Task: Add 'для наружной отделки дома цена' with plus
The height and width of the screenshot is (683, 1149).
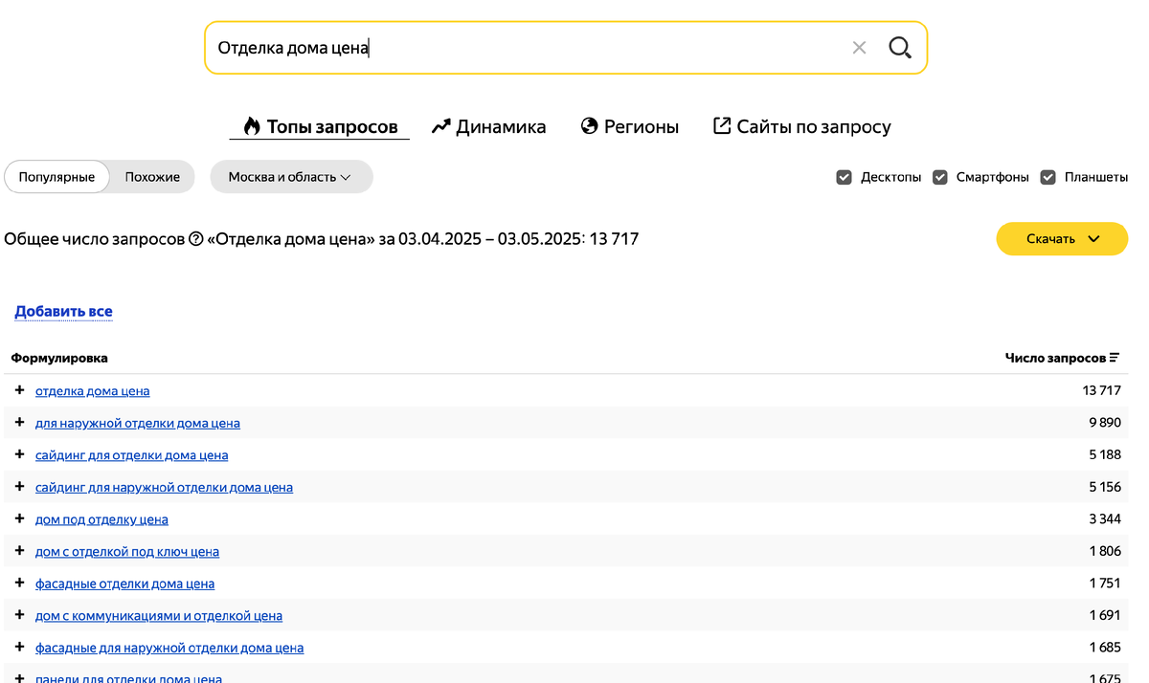Action: pos(19,422)
